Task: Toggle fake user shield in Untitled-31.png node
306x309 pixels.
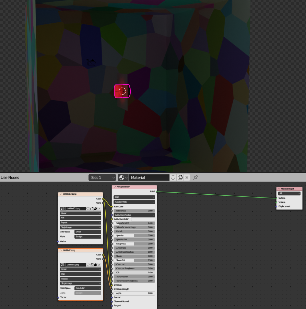Action: [88, 208]
